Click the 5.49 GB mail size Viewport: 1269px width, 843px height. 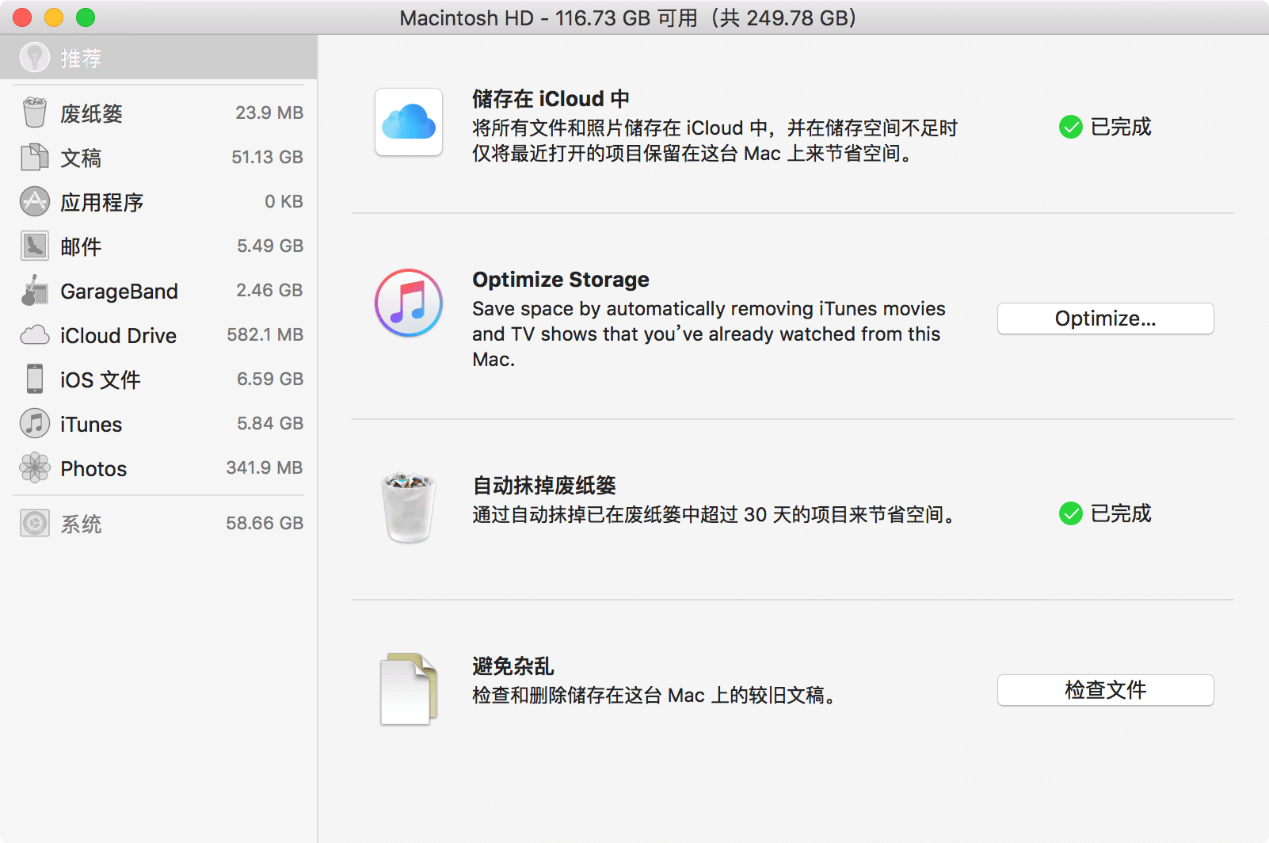tap(270, 246)
